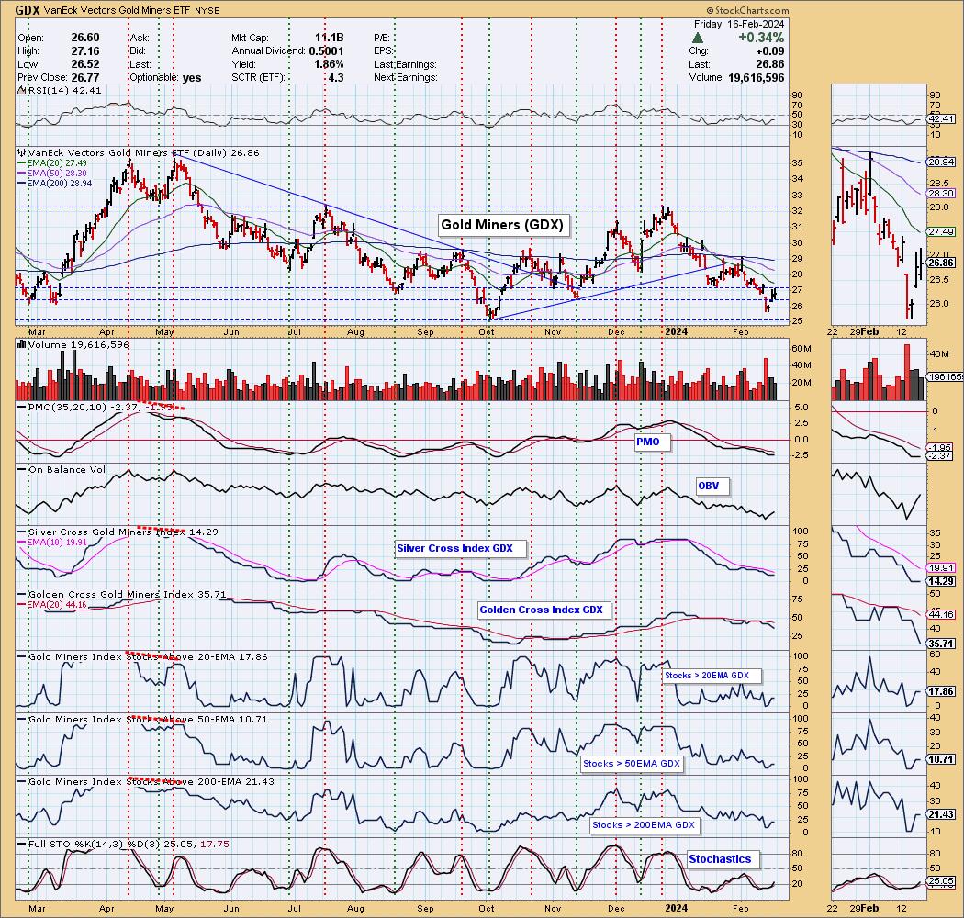
Task: Click the Optionable yes value
Action: click(191, 77)
